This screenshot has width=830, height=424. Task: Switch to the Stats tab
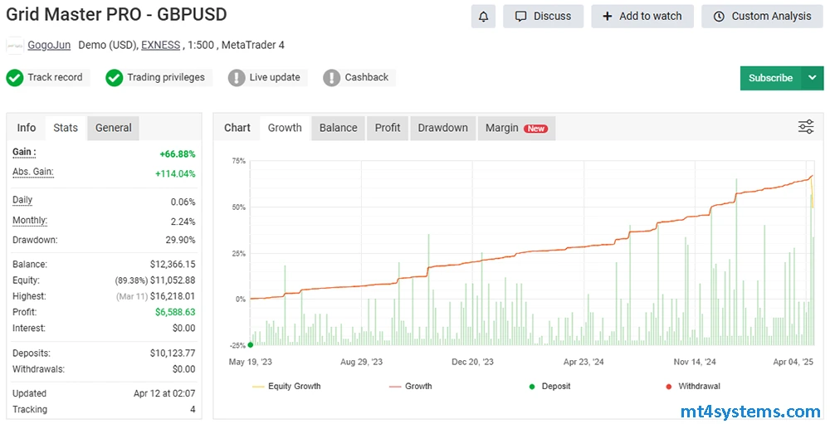[x=66, y=128]
